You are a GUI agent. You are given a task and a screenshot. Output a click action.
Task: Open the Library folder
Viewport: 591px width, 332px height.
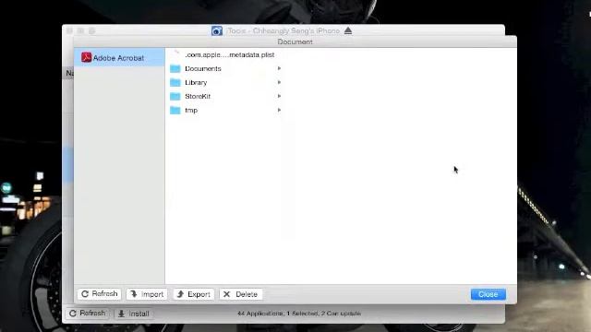click(196, 82)
